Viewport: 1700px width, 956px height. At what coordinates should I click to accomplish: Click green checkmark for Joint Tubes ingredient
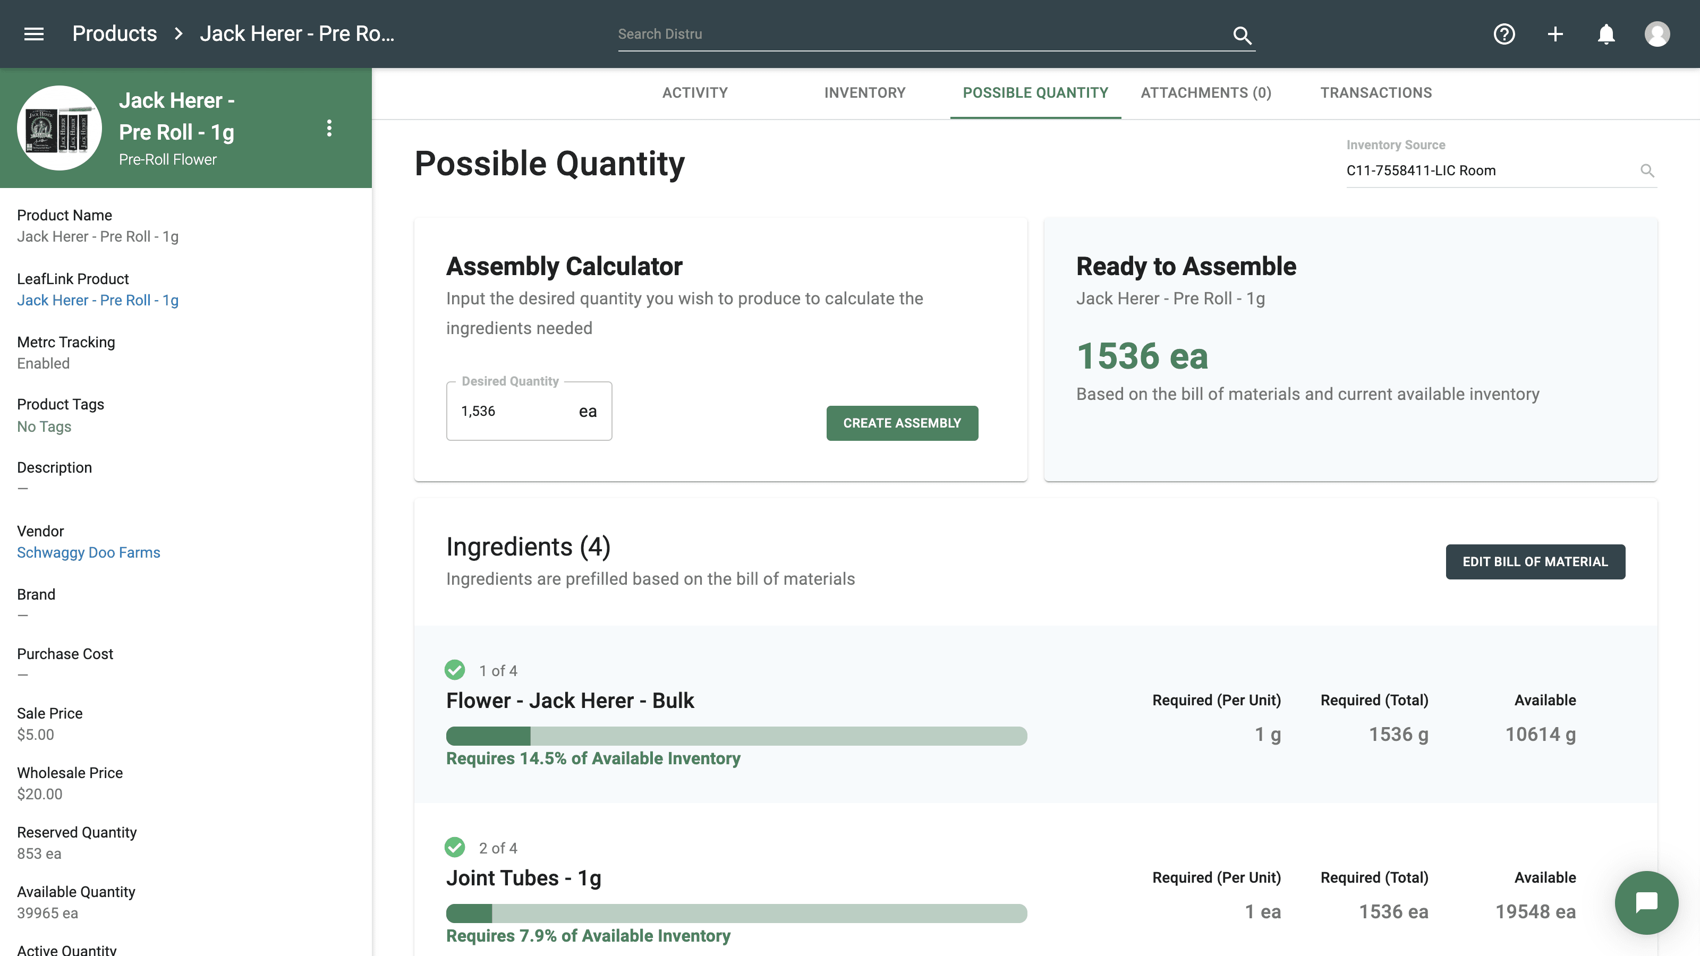pyautogui.click(x=455, y=847)
